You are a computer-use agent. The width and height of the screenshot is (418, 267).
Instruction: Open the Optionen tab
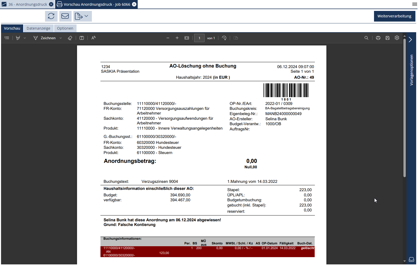coord(65,28)
